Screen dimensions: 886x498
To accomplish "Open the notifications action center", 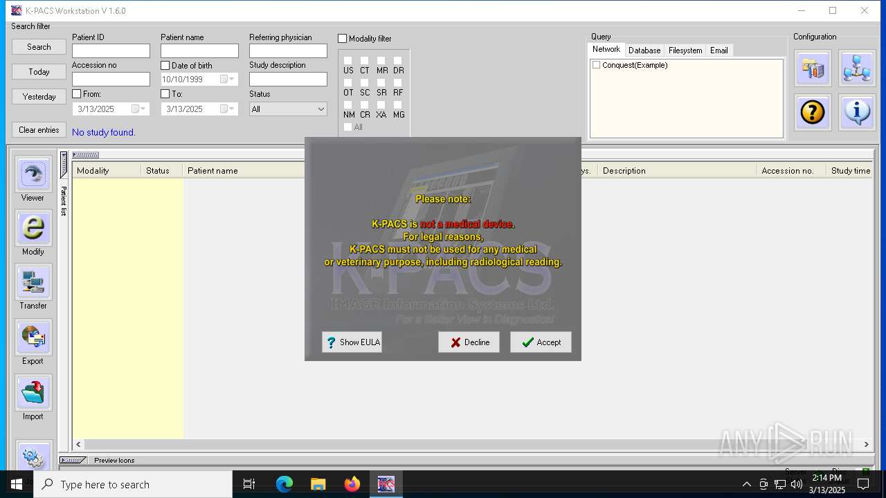I will 863,484.
